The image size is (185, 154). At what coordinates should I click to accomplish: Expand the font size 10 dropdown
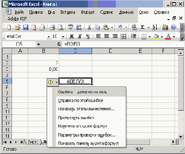(63, 37)
